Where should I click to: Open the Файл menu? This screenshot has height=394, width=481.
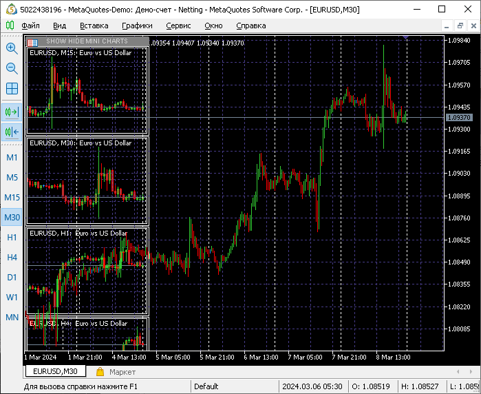(x=30, y=25)
